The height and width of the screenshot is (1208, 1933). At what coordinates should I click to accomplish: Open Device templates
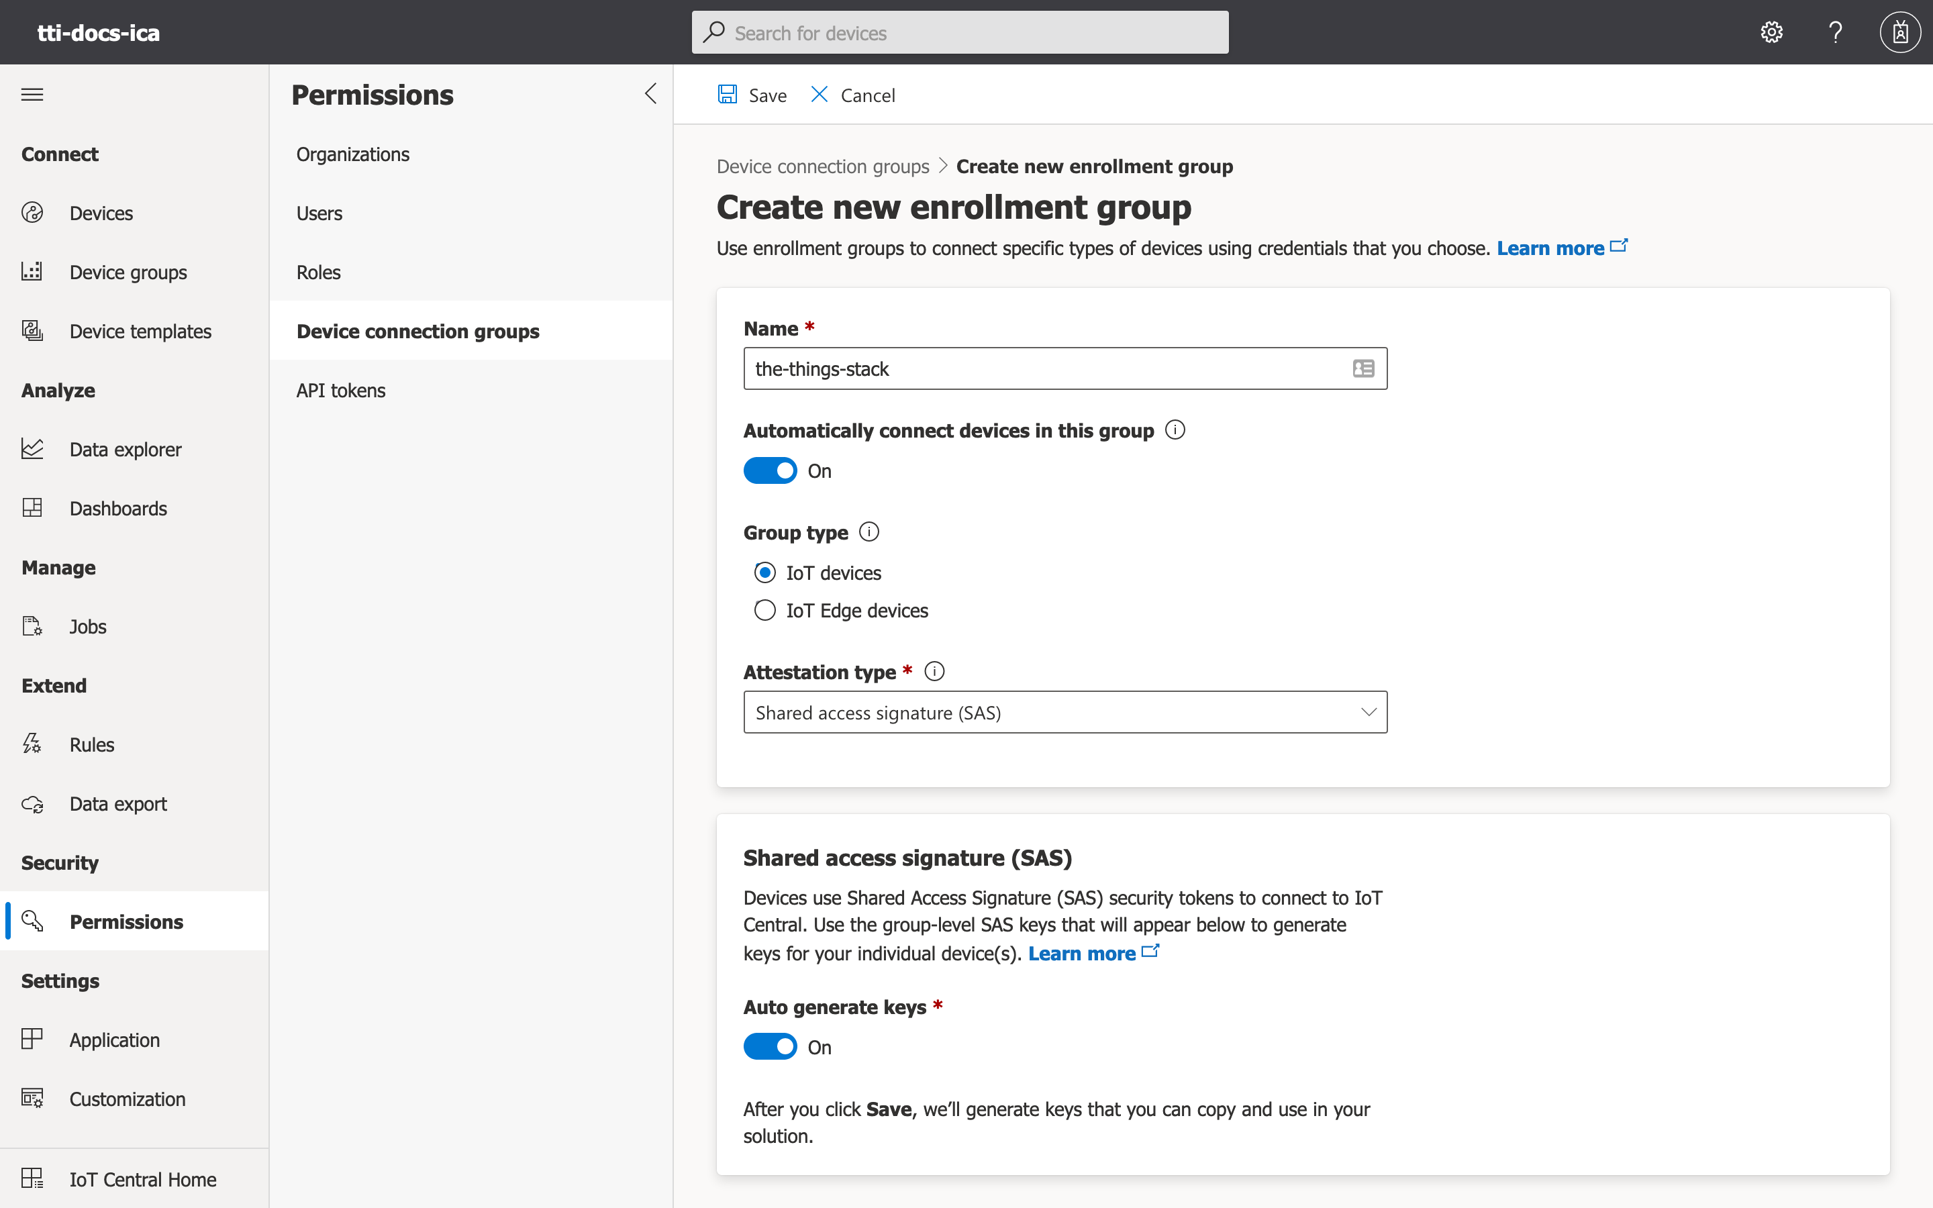coord(140,330)
